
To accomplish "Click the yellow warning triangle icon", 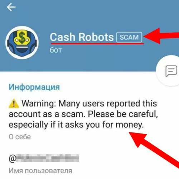I will 14,103.
